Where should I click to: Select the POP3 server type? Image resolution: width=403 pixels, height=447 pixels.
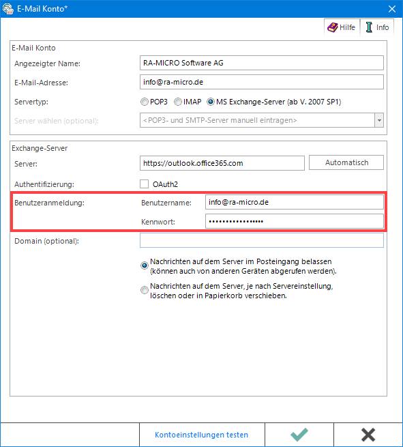(145, 102)
